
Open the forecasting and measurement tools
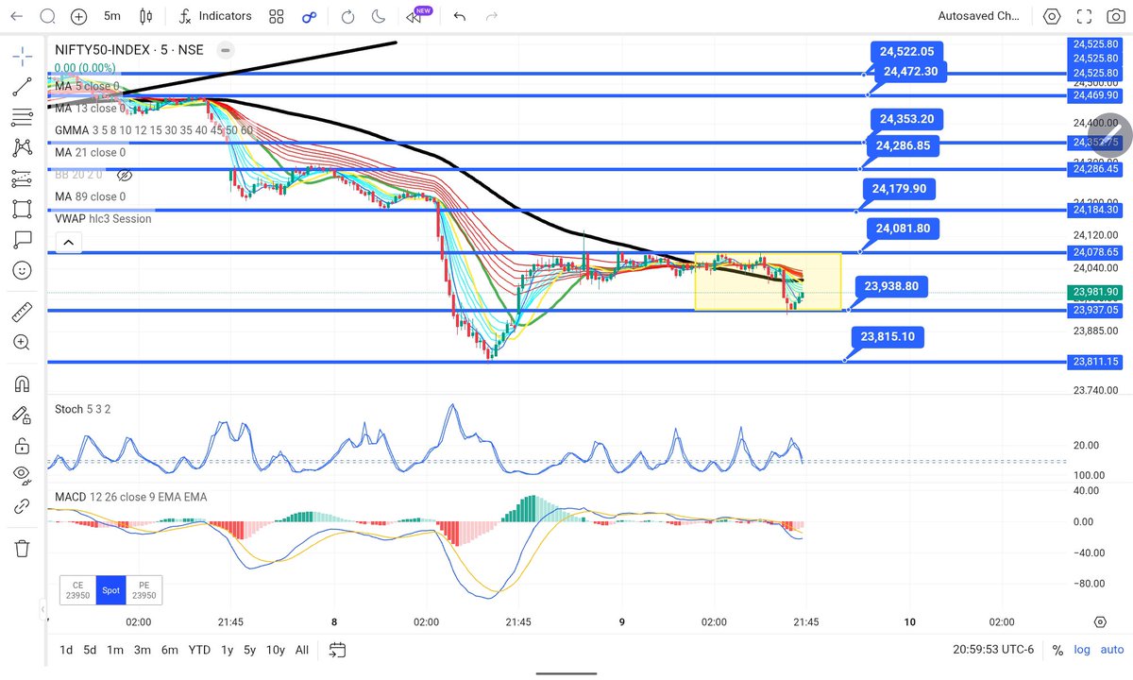point(22,178)
